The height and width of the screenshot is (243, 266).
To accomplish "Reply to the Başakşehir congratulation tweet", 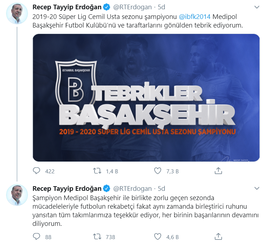I will pos(37,171).
